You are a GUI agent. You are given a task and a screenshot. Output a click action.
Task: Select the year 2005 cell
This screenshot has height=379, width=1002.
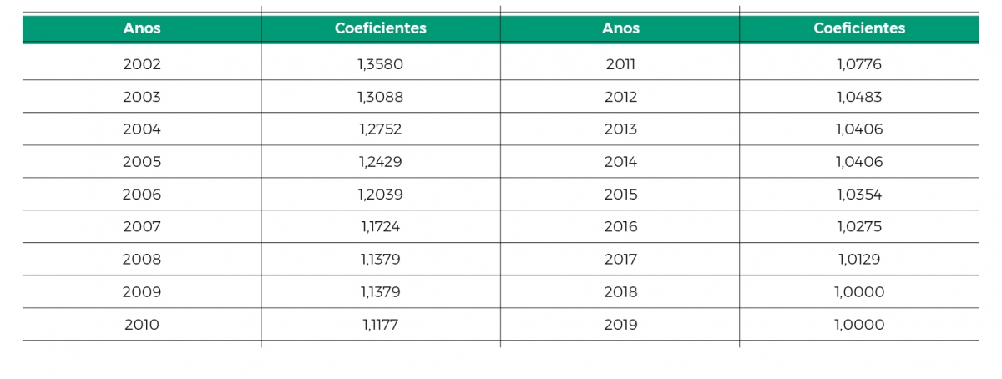142,162
